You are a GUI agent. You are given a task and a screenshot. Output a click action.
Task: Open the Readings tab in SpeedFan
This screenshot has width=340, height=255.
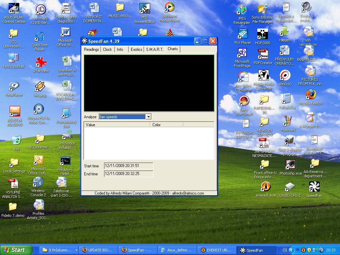pos(91,49)
